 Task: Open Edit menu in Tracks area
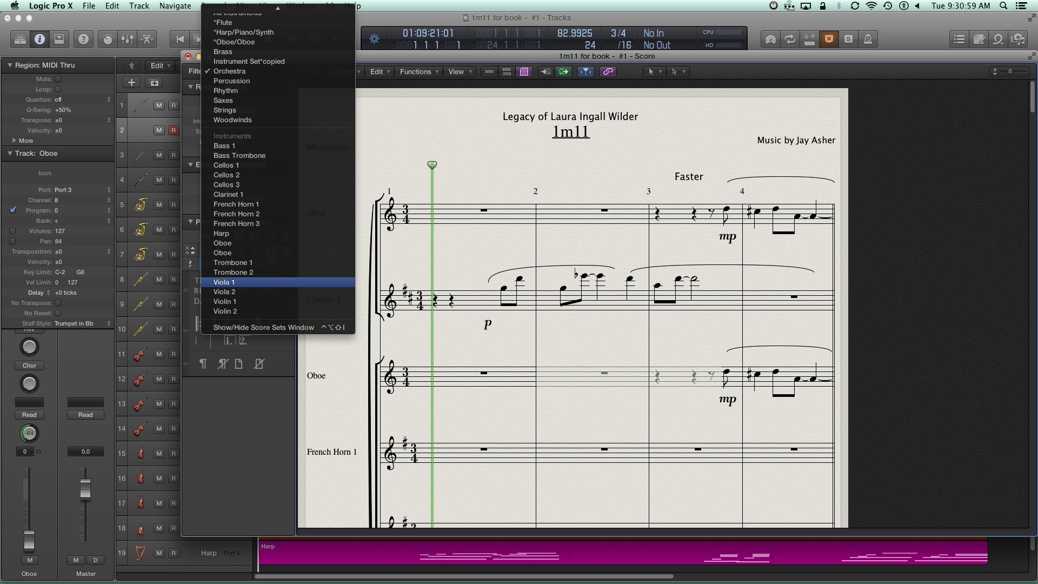coord(161,65)
